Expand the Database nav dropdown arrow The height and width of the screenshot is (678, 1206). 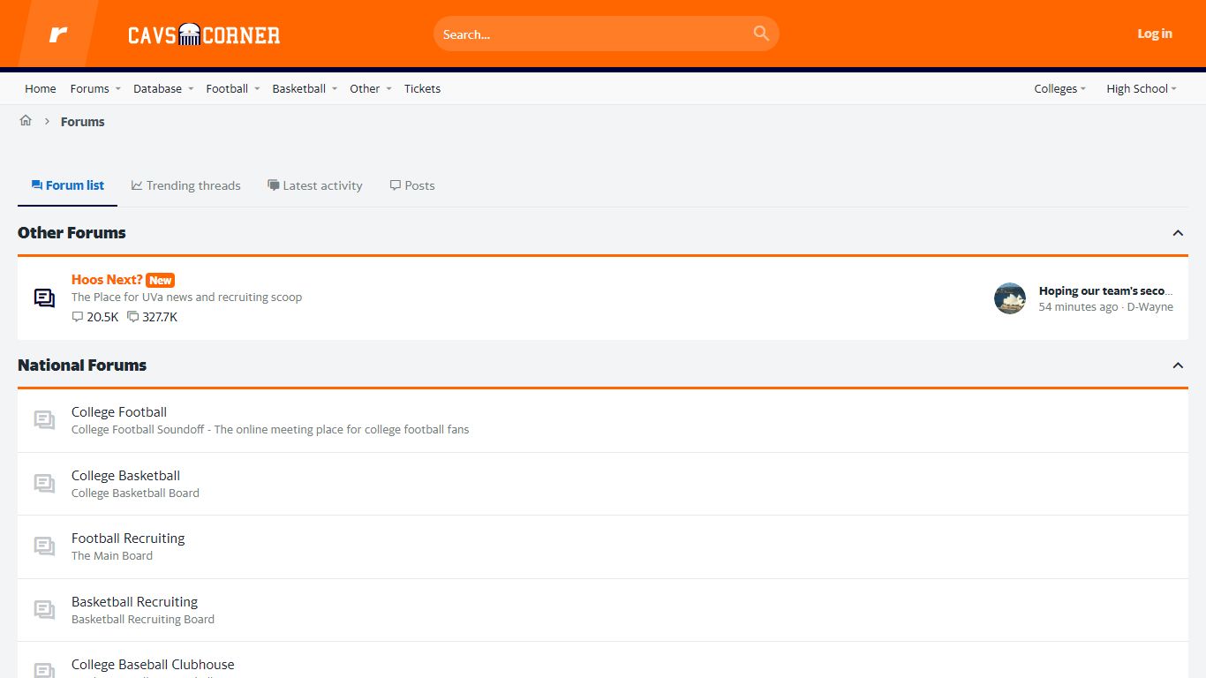[191, 89]
